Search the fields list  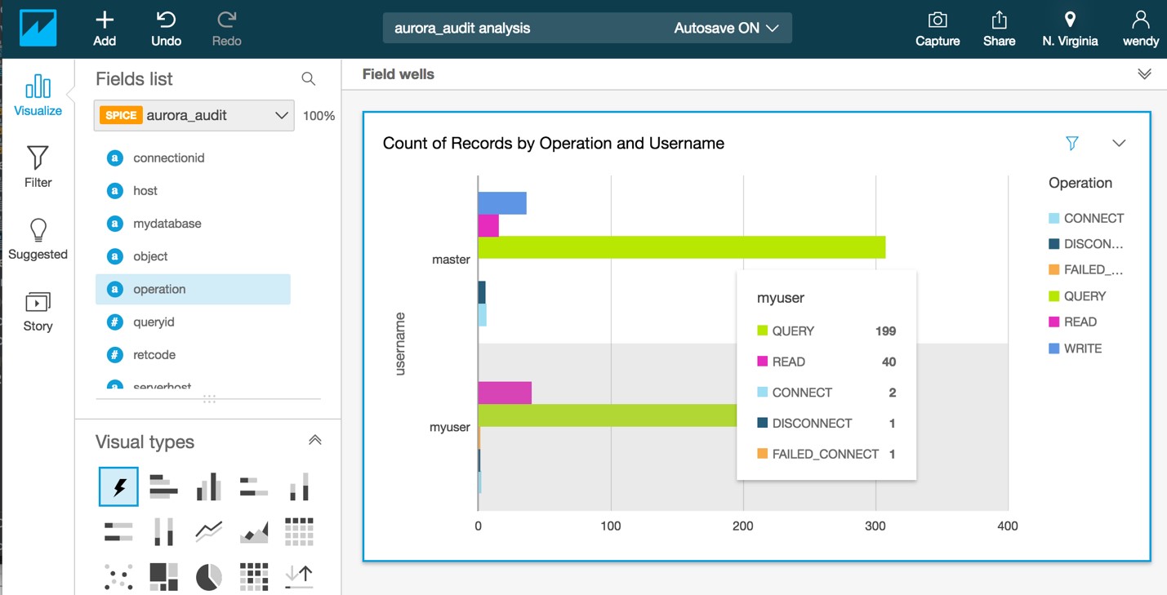tap(308, 78)
